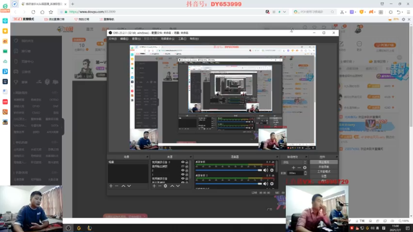
Task: Undock the Sources panel via header icon
Action: point(190,157)
